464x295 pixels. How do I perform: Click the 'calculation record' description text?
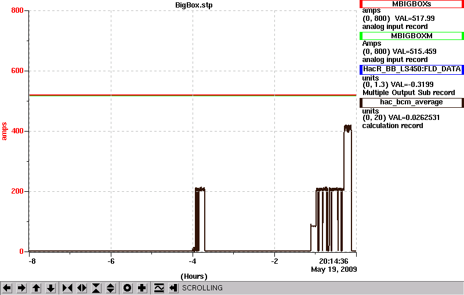pyautogui.click(x=393, y=126)
